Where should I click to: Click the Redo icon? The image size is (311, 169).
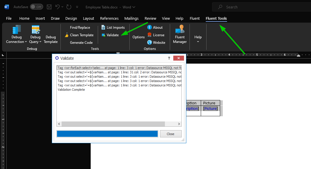(x=69, y=7)
